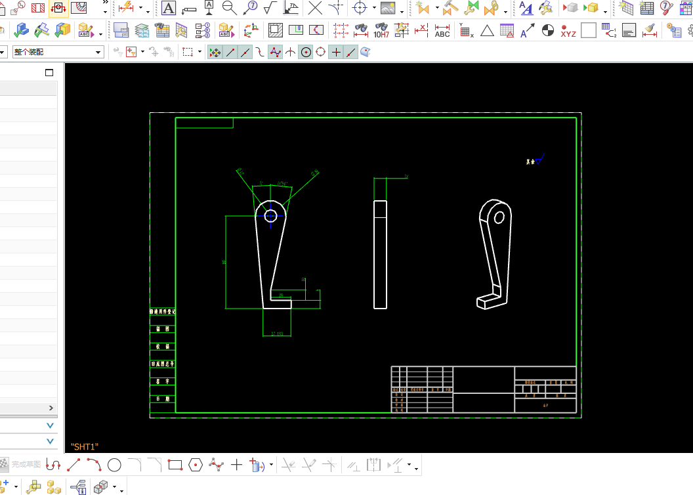This screenshot has width=693, height=495.
Task: Toggle Arc Center snap option
Action: pos(305,52)
